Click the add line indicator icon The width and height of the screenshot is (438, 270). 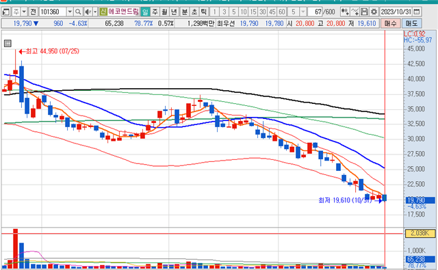click(x=355, y=12)
